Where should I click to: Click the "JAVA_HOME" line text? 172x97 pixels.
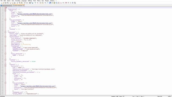pos(26,48)
